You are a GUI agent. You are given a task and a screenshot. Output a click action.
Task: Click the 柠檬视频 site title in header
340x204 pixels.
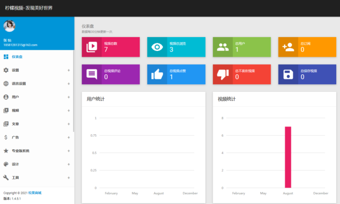(x=29, y=8)
